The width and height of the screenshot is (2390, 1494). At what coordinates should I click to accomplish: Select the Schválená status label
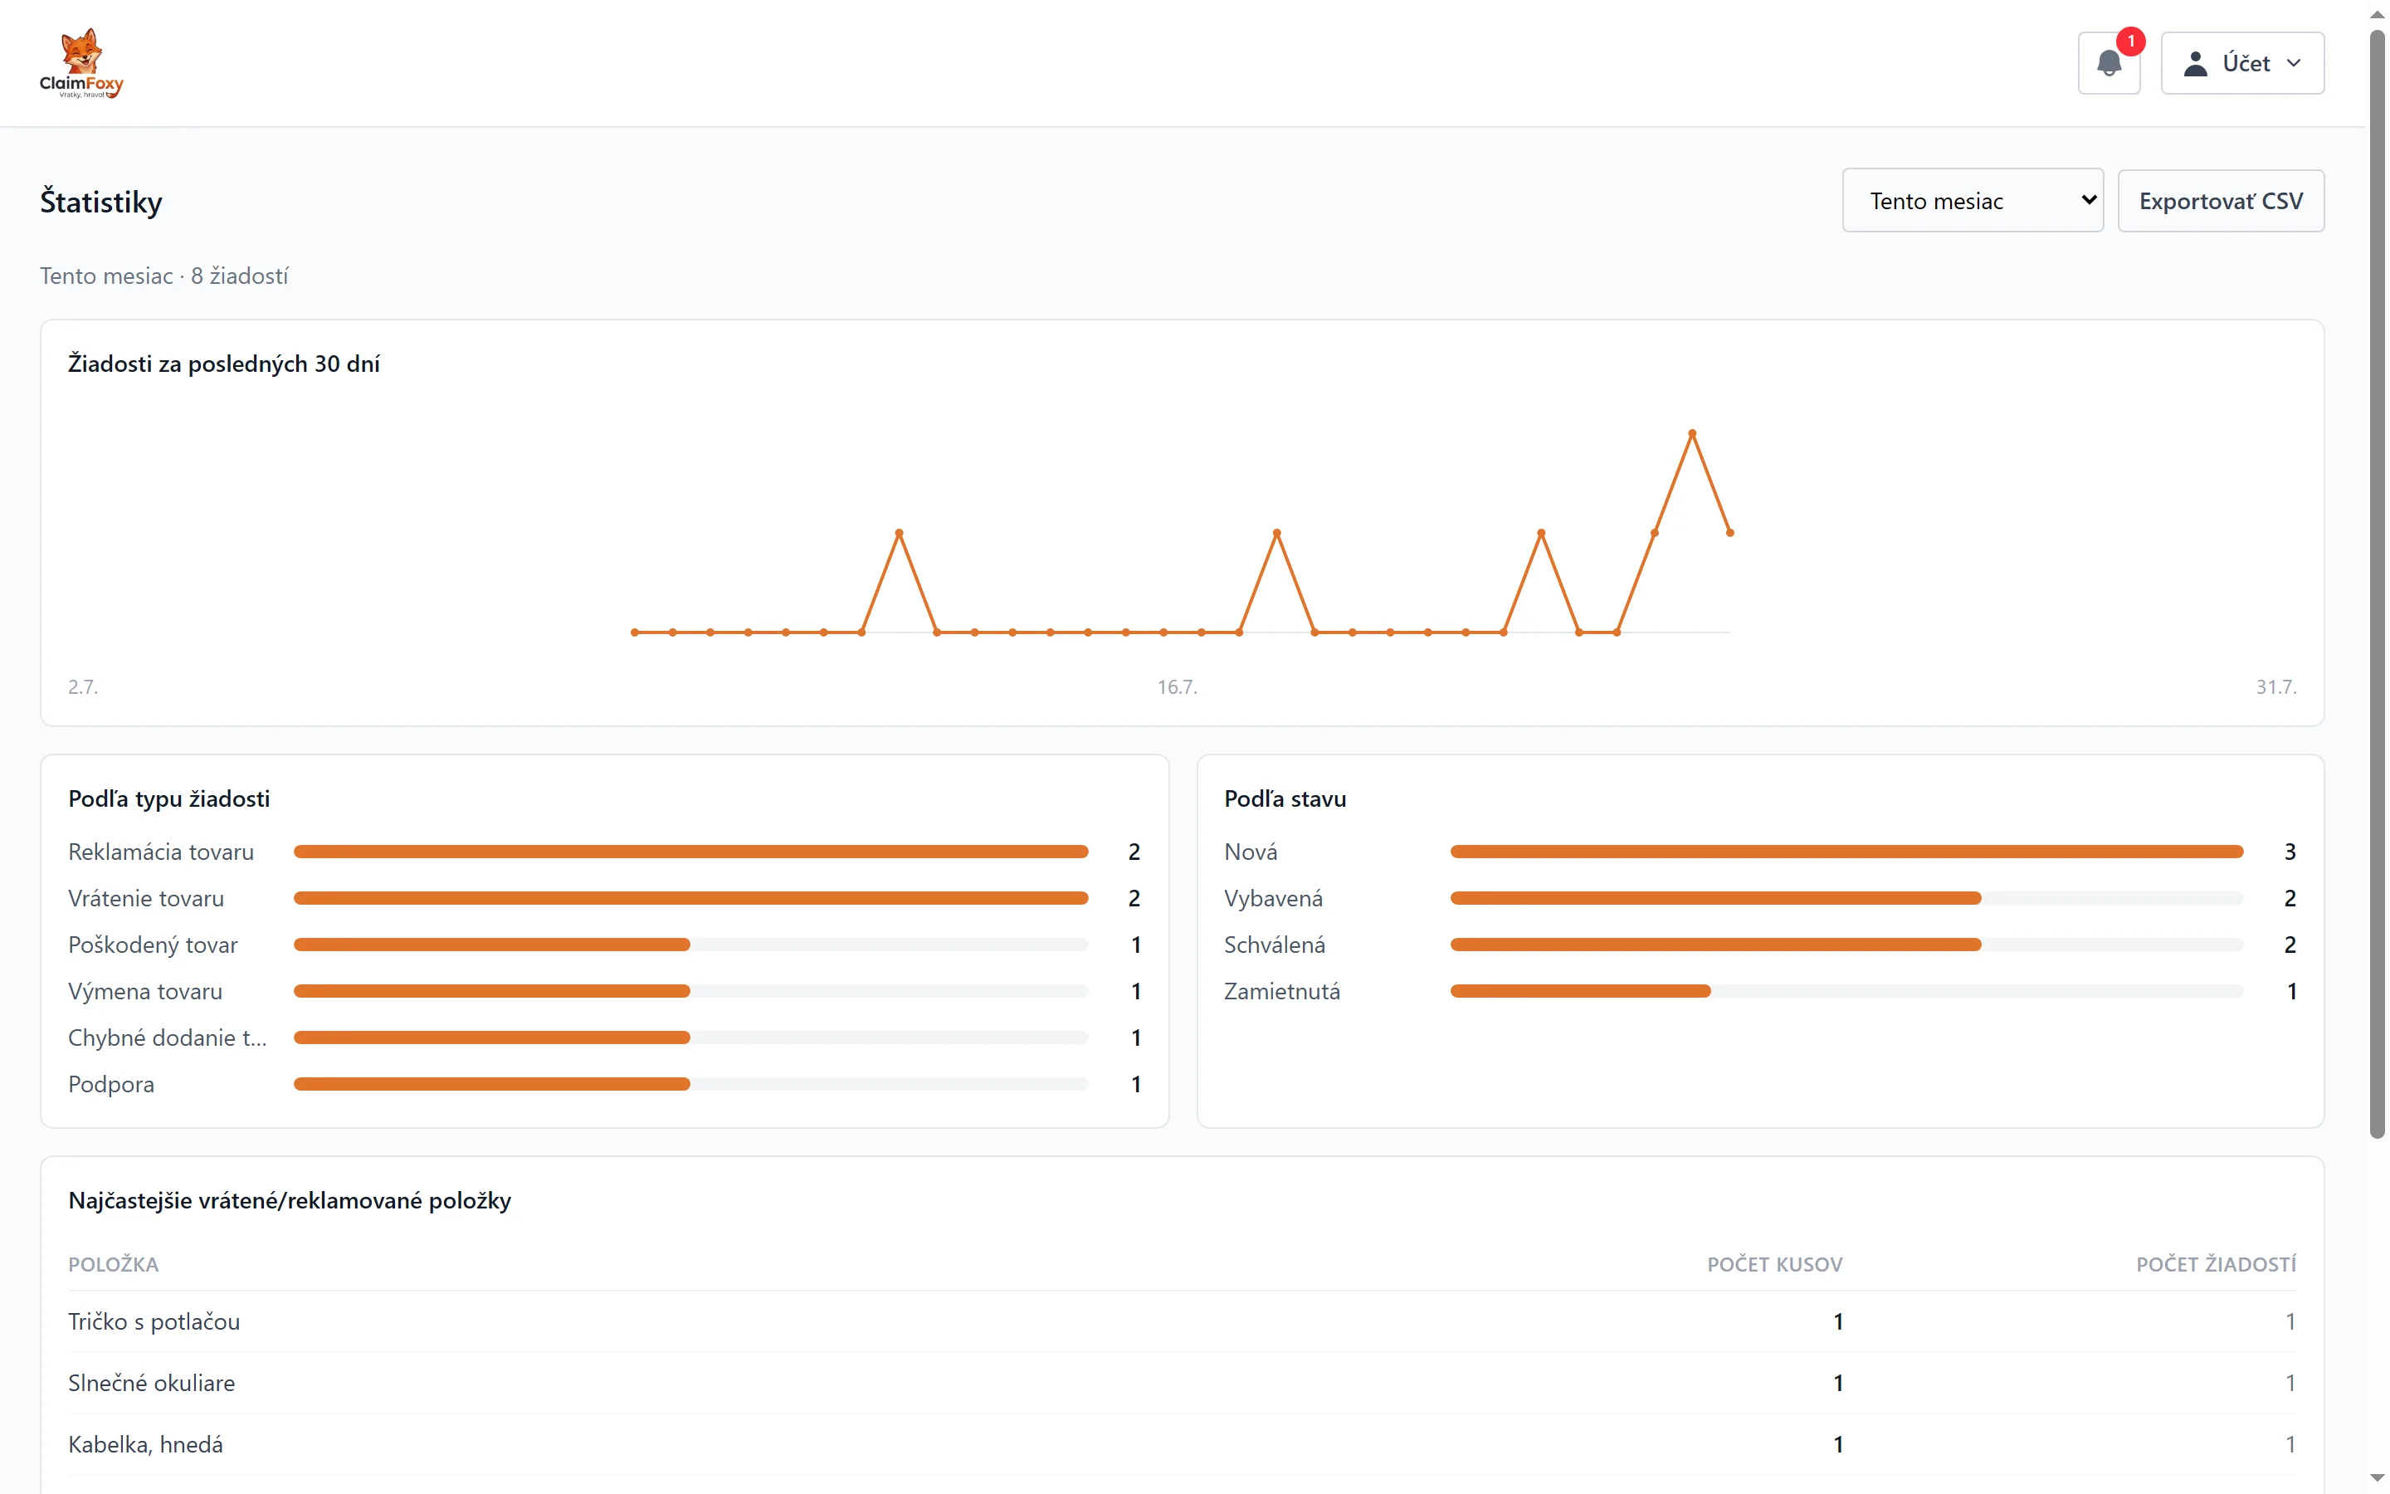tap(1274, 945)
